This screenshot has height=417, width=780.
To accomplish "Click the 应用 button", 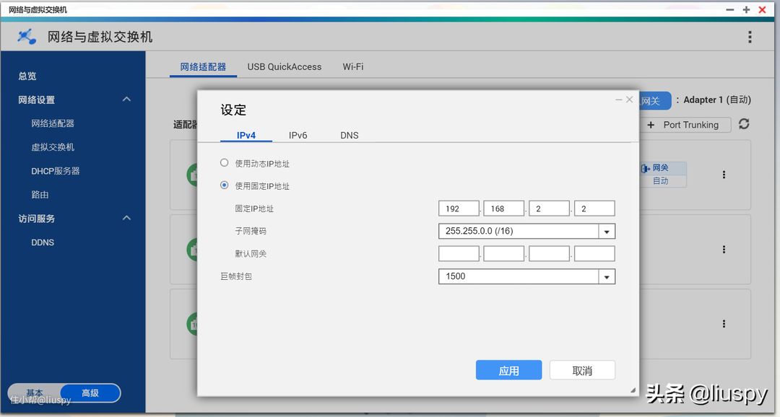I will [508, 370].
